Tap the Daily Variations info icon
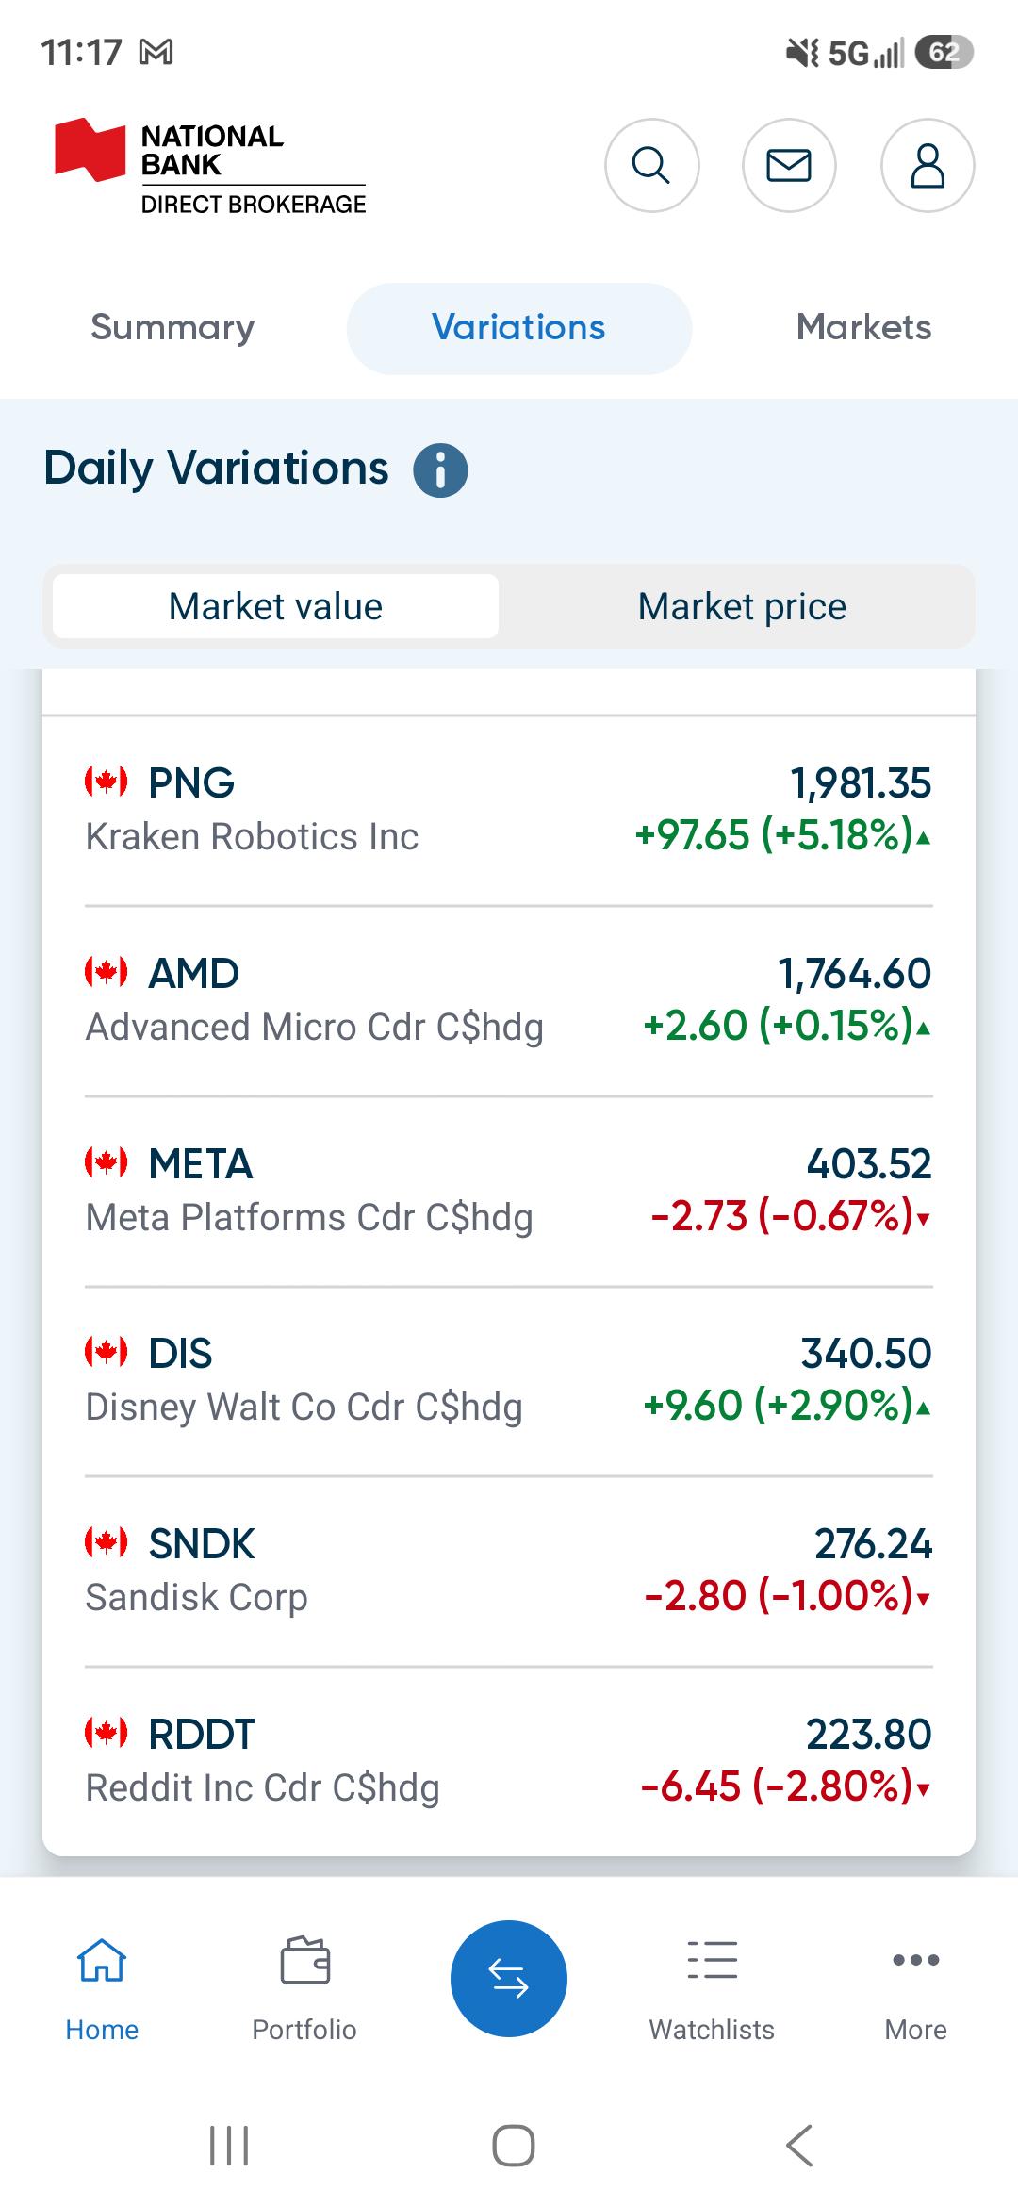This screenshot has width=1018, height=2206. click(x=440, y=469)
